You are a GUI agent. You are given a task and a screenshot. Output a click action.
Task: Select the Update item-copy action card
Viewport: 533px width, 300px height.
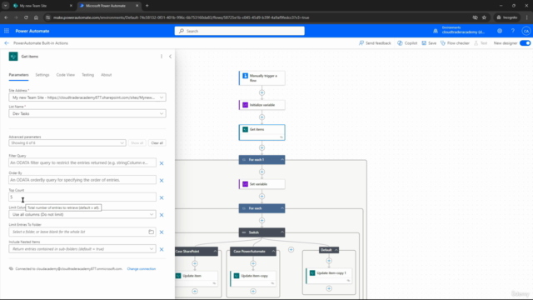pos(253,278)
